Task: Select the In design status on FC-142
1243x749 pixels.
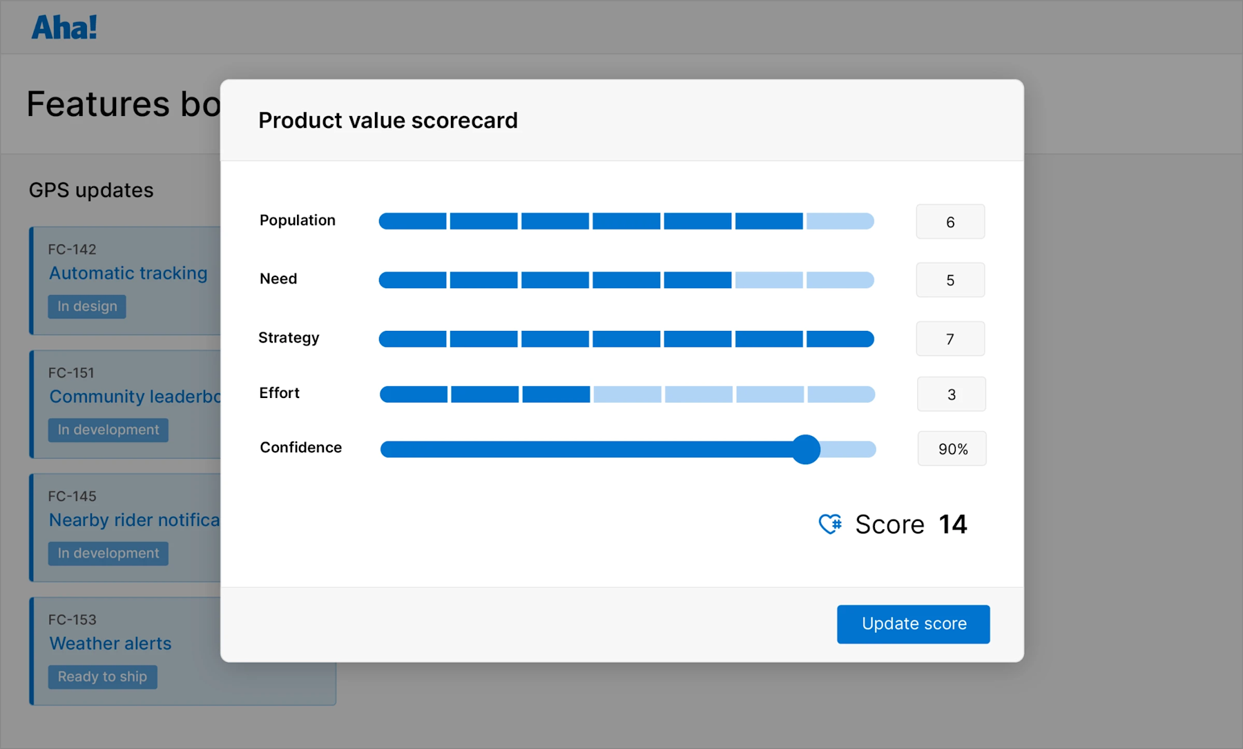Action: click(86, 306)
